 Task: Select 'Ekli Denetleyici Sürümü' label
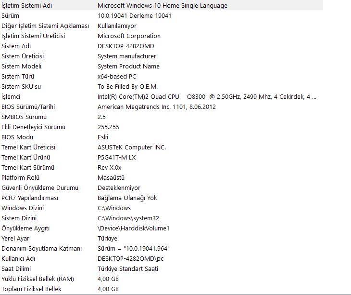coord(33,127)
